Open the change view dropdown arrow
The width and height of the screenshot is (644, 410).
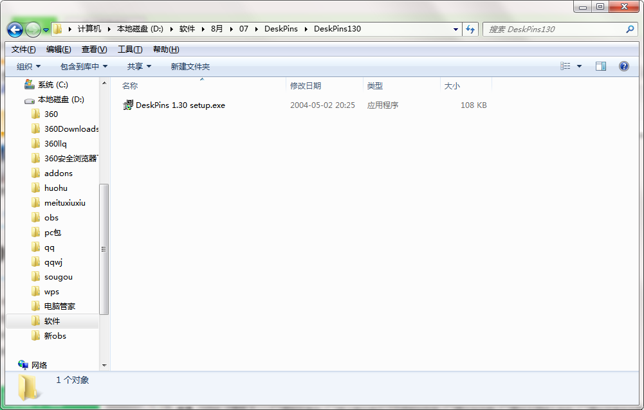[578, 66]
